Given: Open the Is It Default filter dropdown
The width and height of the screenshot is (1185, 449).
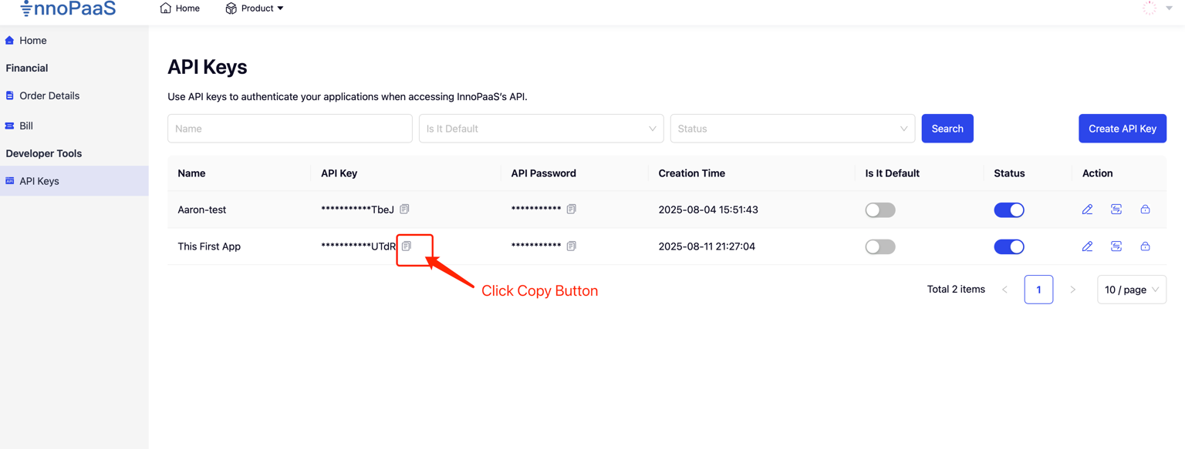Looking at the screenshot, I should click(541, 129).
